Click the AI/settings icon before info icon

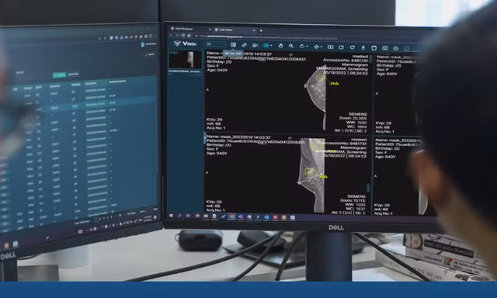[395, 48]
